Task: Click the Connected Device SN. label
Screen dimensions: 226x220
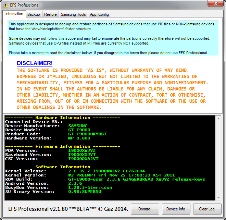Action: (34, 122)
